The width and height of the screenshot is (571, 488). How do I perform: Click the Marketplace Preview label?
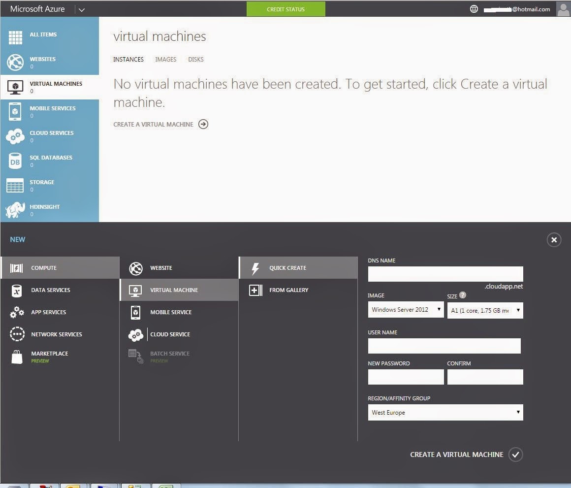click(40, 361)
